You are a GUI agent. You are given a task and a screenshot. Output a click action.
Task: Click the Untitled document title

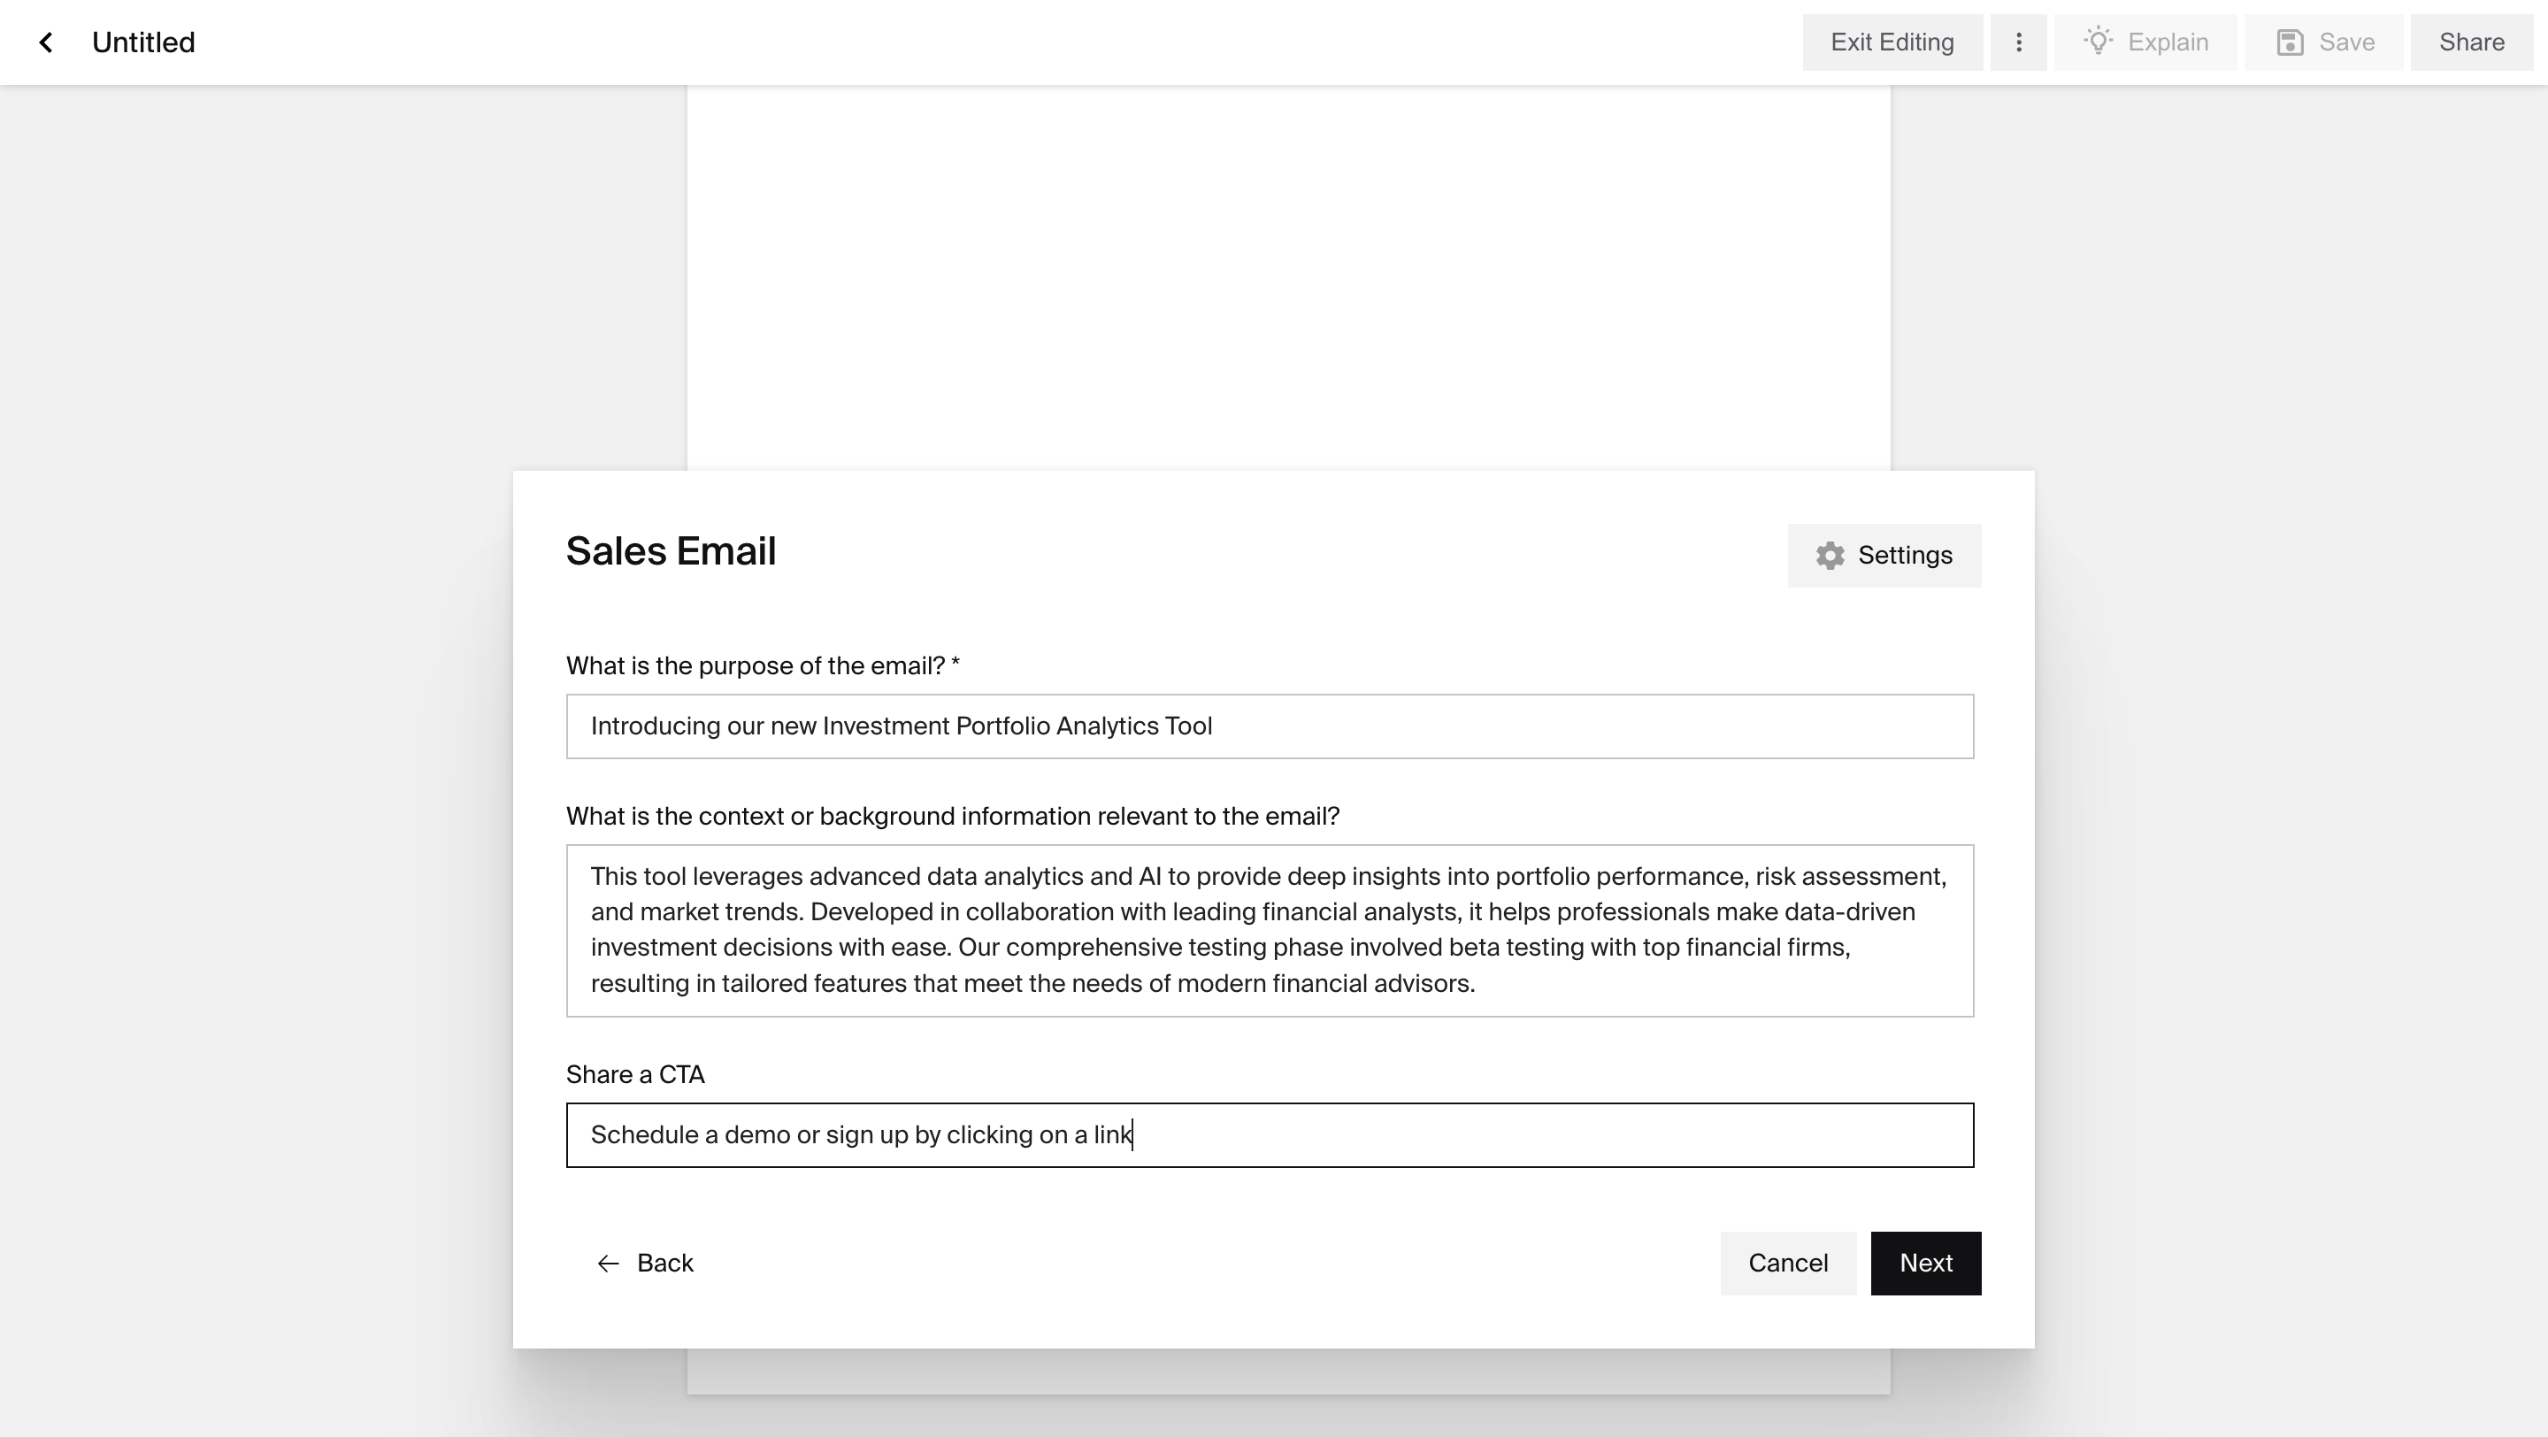pos(143,42)
